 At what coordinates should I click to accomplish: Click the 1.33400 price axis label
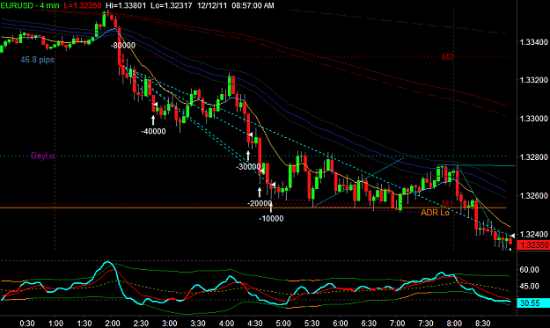pos(533,42)
